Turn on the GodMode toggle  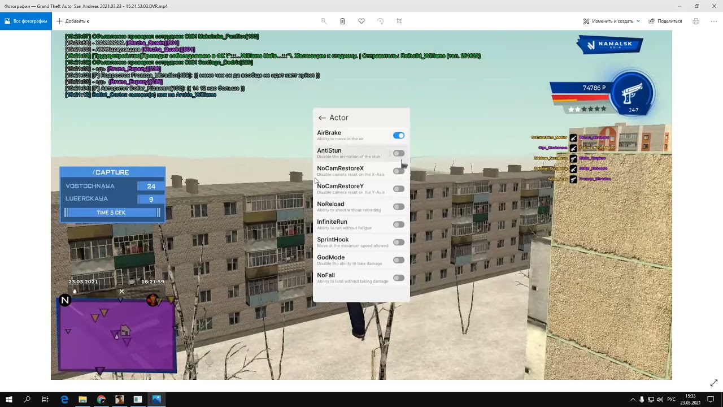coord(399,260)
